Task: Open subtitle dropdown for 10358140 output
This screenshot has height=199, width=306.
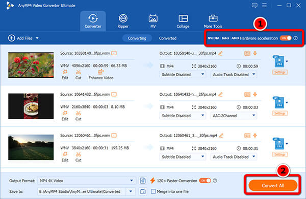Action: pos(183,75)
